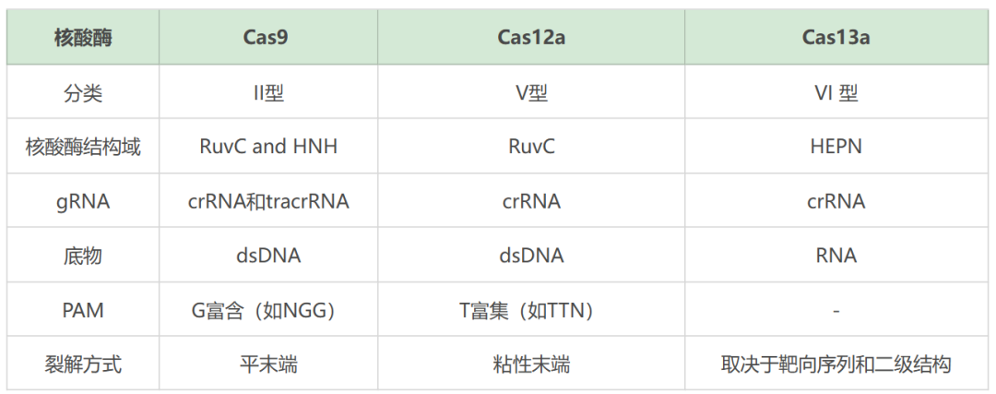Click the 粘性末端 cell
Image resolution: width=996 pixels, height=394 pixels.
click(x=531, y=364)
